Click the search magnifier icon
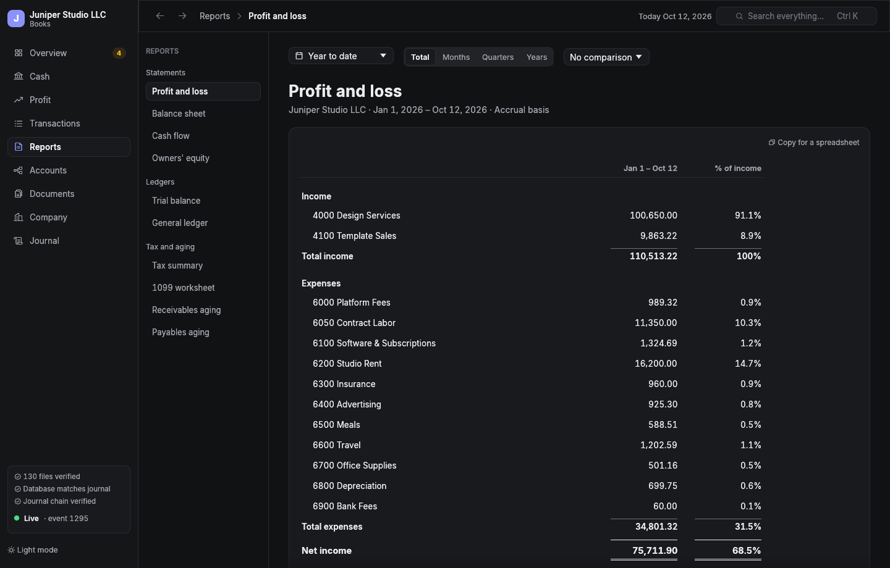Image resolution: width=890 pixels, height=568 pixels. pos(739,16)
